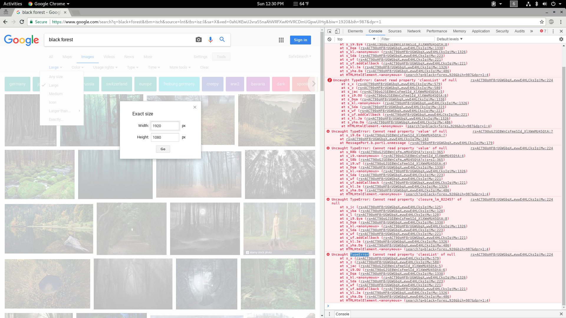Switch to the Elements tab in DevTools

355,31
